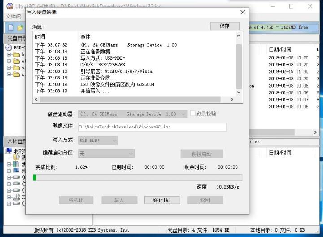Click the remaining time 00:05:03

[x=227, y=167]
